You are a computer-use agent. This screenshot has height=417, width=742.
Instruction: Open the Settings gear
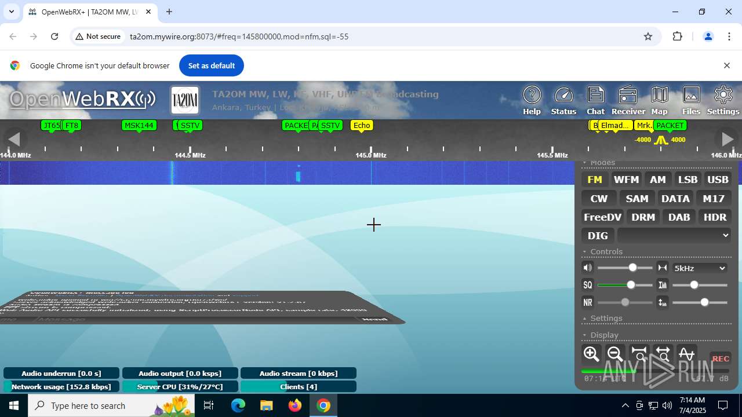(723, 100)
